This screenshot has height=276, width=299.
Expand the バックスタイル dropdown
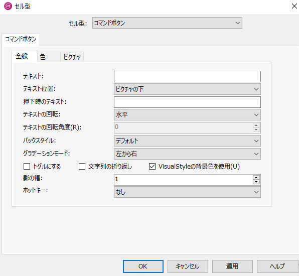pyautogui.click(x=187, y=141)
